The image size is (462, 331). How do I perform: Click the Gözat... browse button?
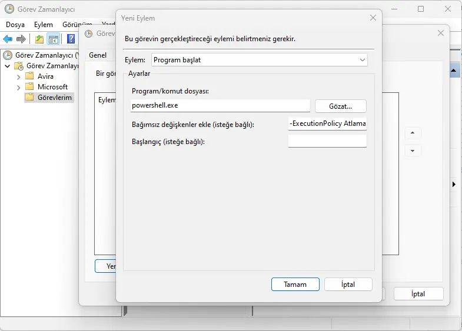tap(340, 106)
